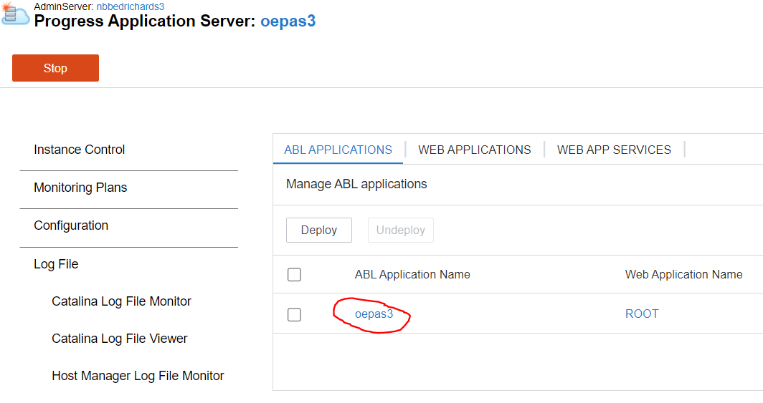Switch to the ABL APPLICATIONS tab
This screenshot has width=763, height=403.
(338, 150)
